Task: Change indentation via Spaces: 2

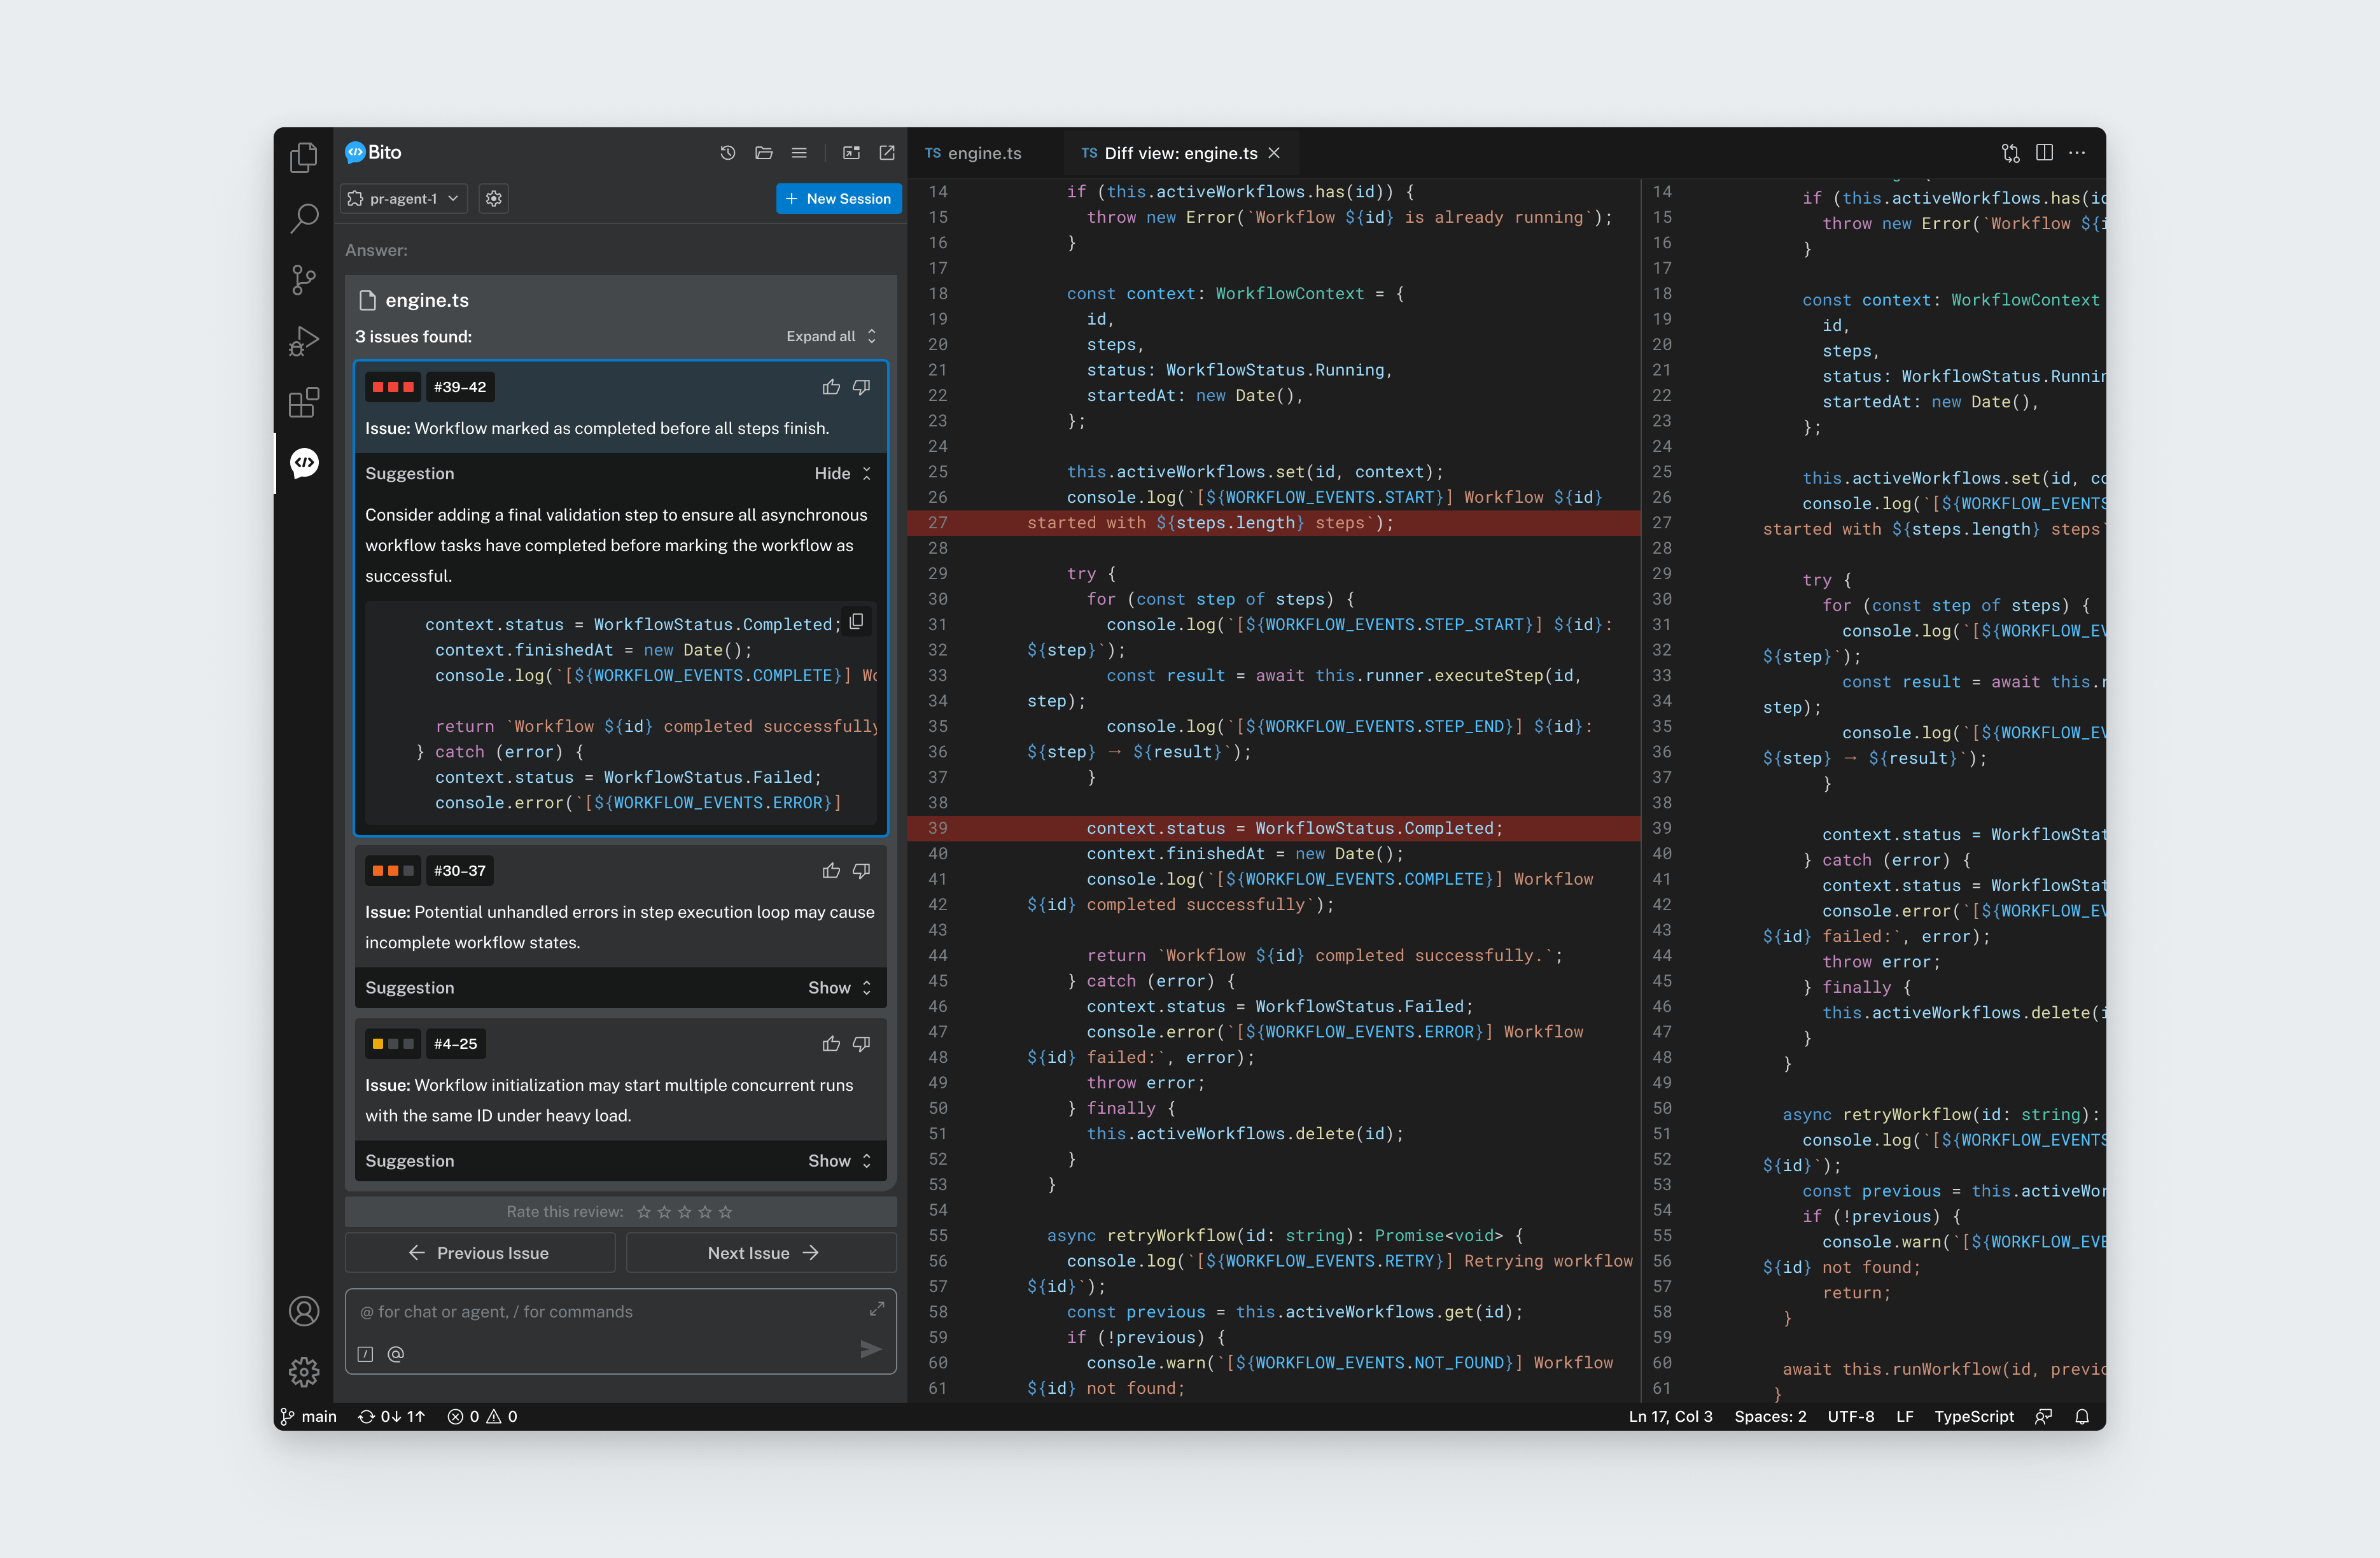Action: 1770,1417
